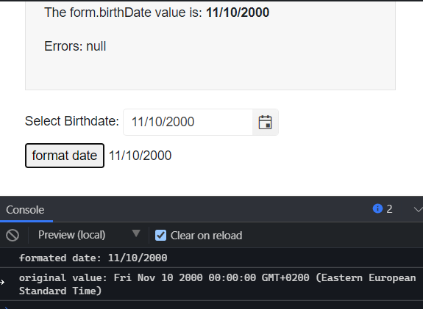
Task: Open the calendar picker icon
Action: tap(265, 122)
